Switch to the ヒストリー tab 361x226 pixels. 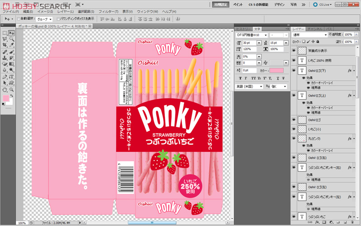244,29
